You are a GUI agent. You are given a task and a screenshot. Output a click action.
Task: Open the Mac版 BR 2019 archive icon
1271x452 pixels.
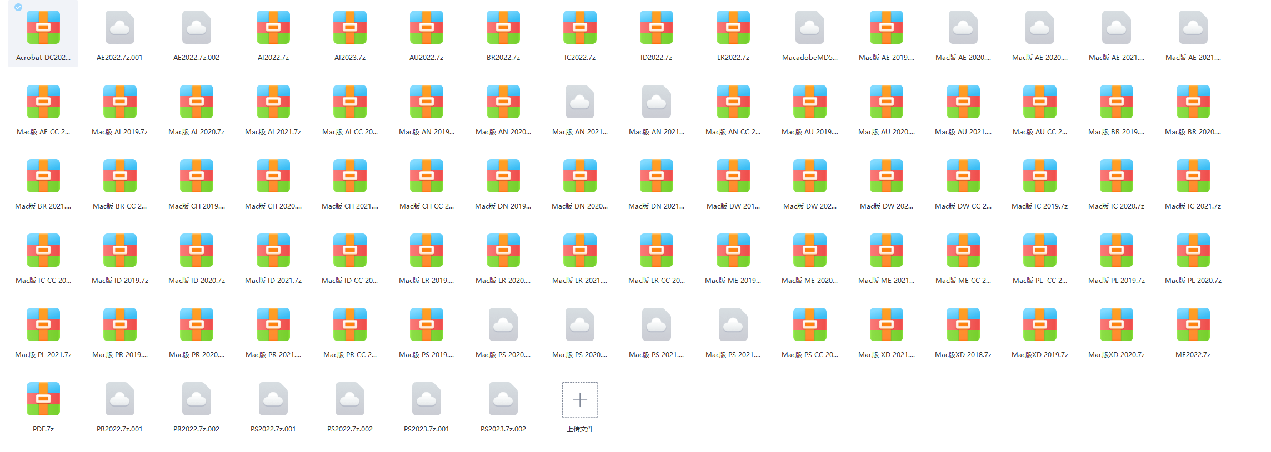click(1117, 101)
